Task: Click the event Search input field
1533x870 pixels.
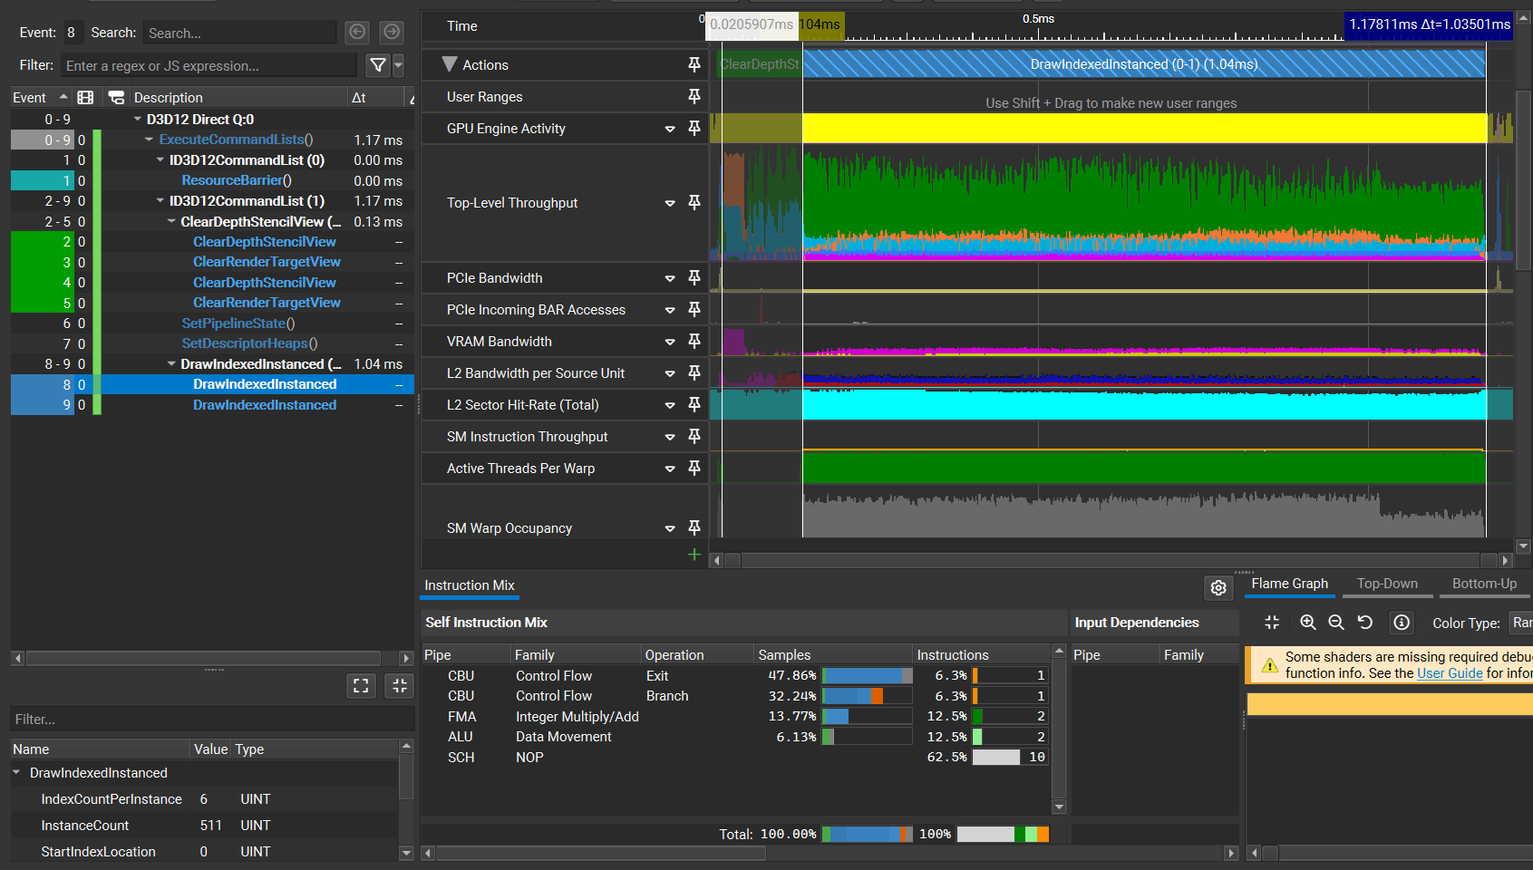Action: pos(240,33)
